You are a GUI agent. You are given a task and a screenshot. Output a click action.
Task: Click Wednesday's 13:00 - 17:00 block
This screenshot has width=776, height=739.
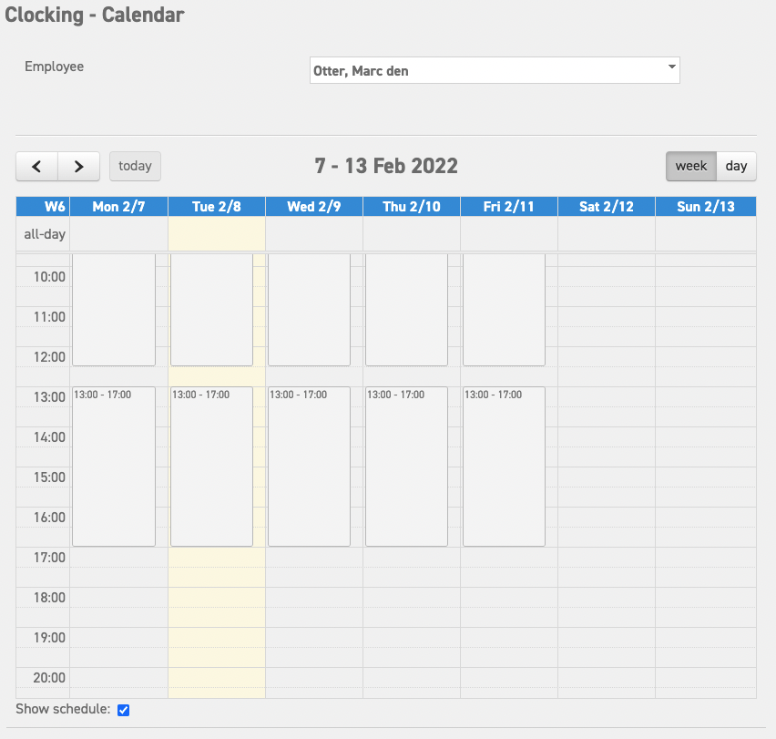[x=309, y=467]
